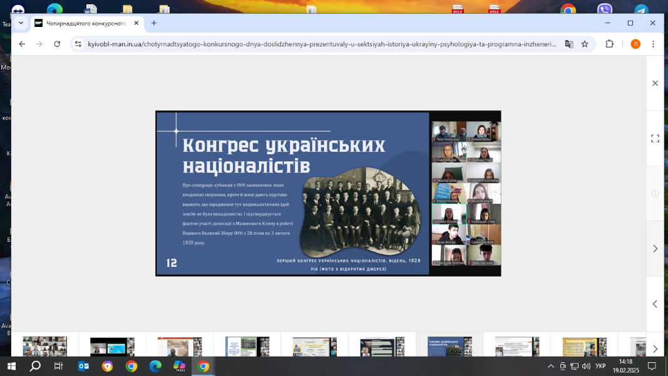668x376 pixels.
Task: Open the Google Translate page icon
Action: [x=568, y=44]
